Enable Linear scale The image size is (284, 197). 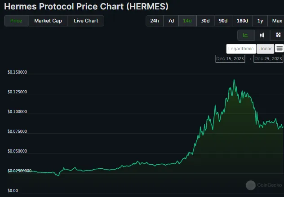click(x=265, y=49)
